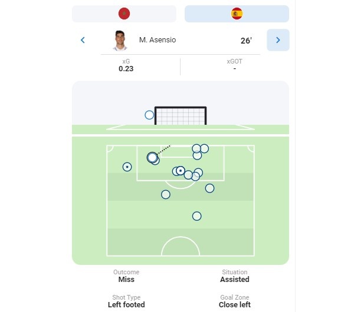This screenshot has width=354, height=312.
Task: Select dotted shot marker on far left wing
Action: (x=127, y=167)
